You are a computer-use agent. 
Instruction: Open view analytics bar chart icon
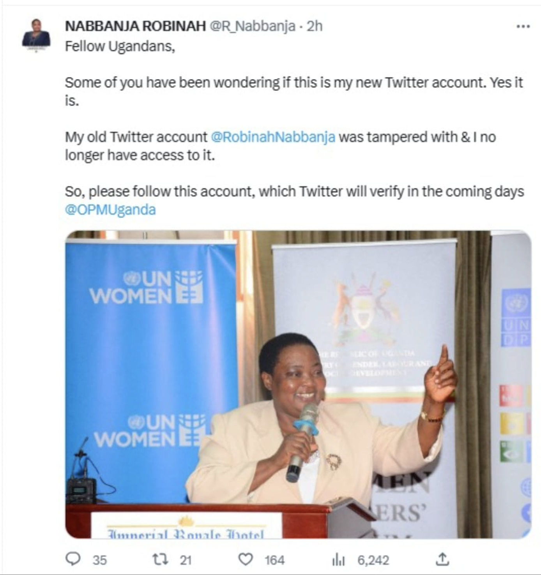coord(338,560)
